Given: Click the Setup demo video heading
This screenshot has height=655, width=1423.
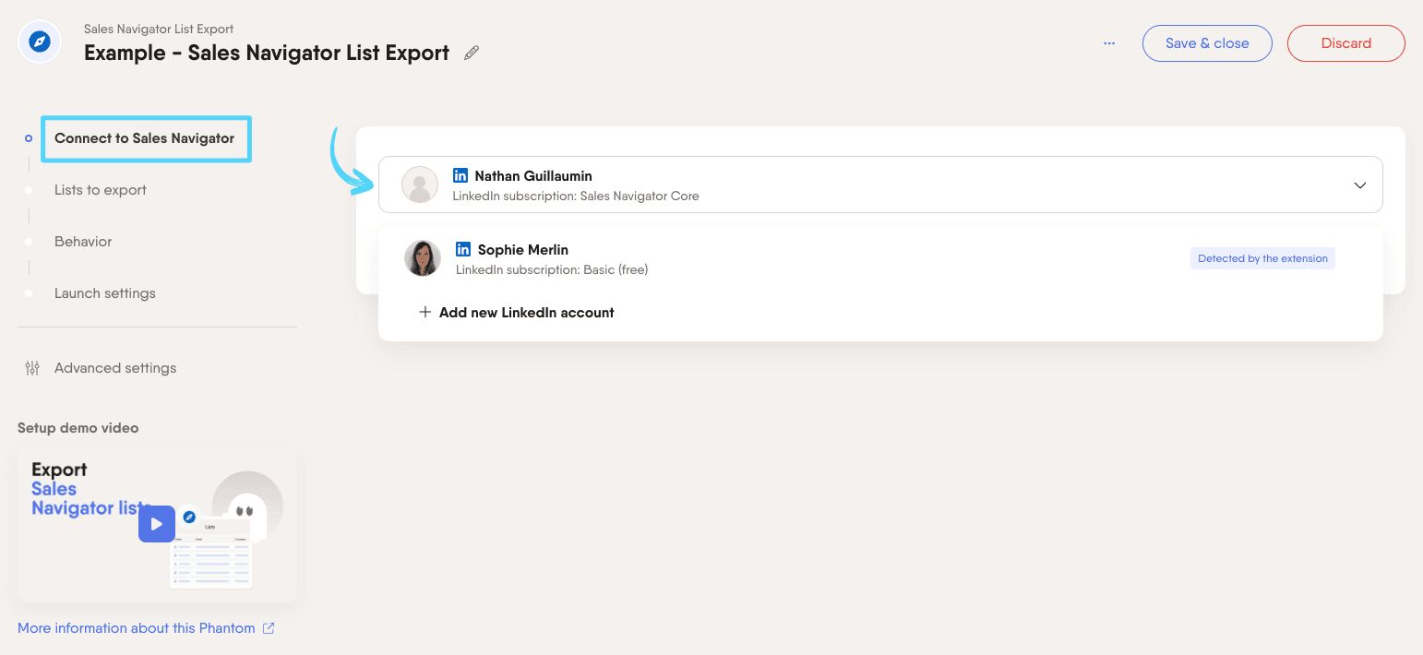Looking at the screenshot, I should click(x=78, y=428).
